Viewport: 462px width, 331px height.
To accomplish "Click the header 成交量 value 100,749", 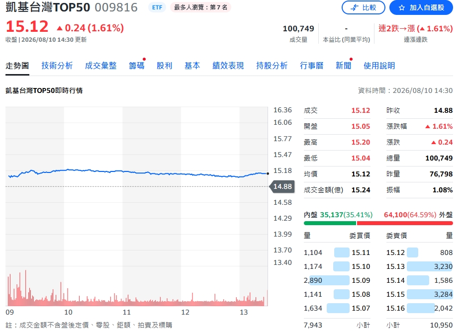I will [298, 28].
